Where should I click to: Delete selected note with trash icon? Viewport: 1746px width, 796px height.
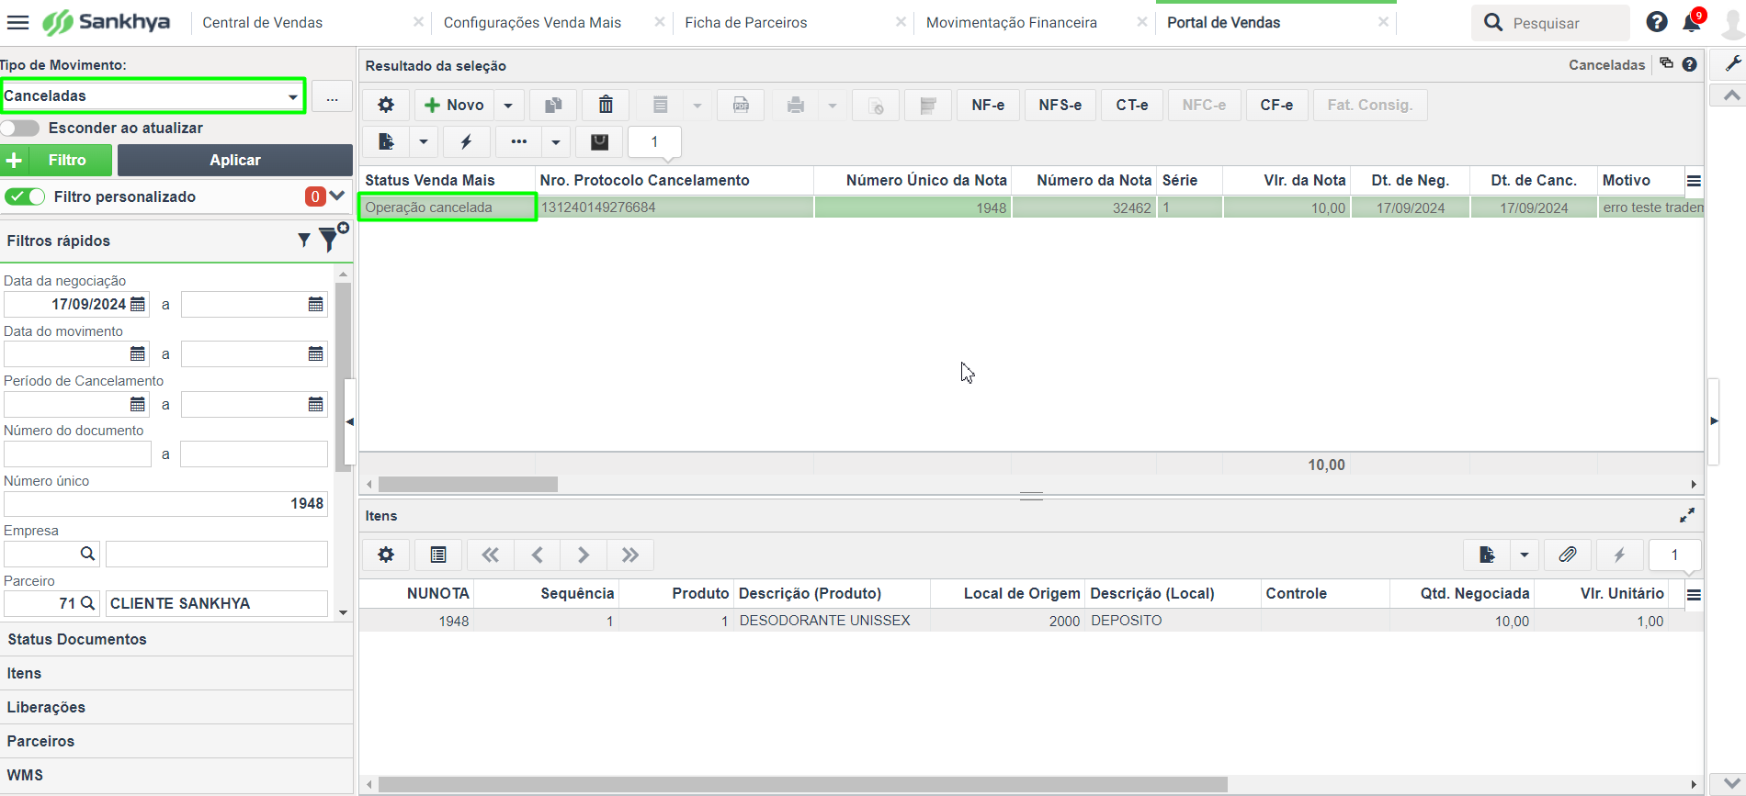pyautogui.click(x=606, y=105)
